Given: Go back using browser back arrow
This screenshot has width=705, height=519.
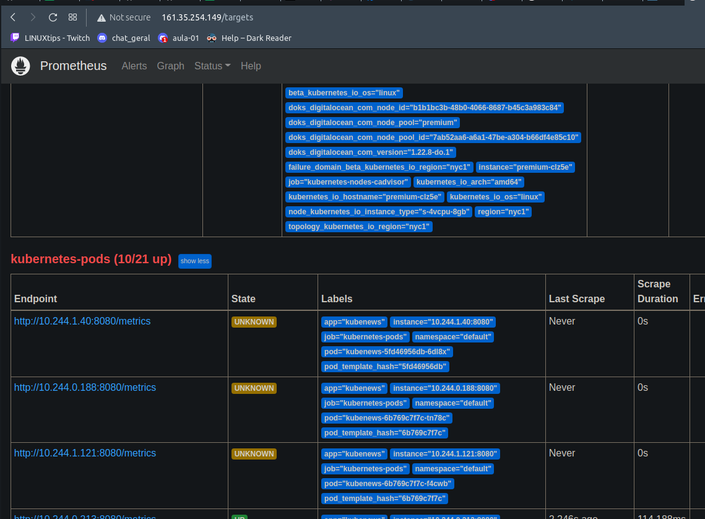Looking at the screenshot, I should point(13,17).
